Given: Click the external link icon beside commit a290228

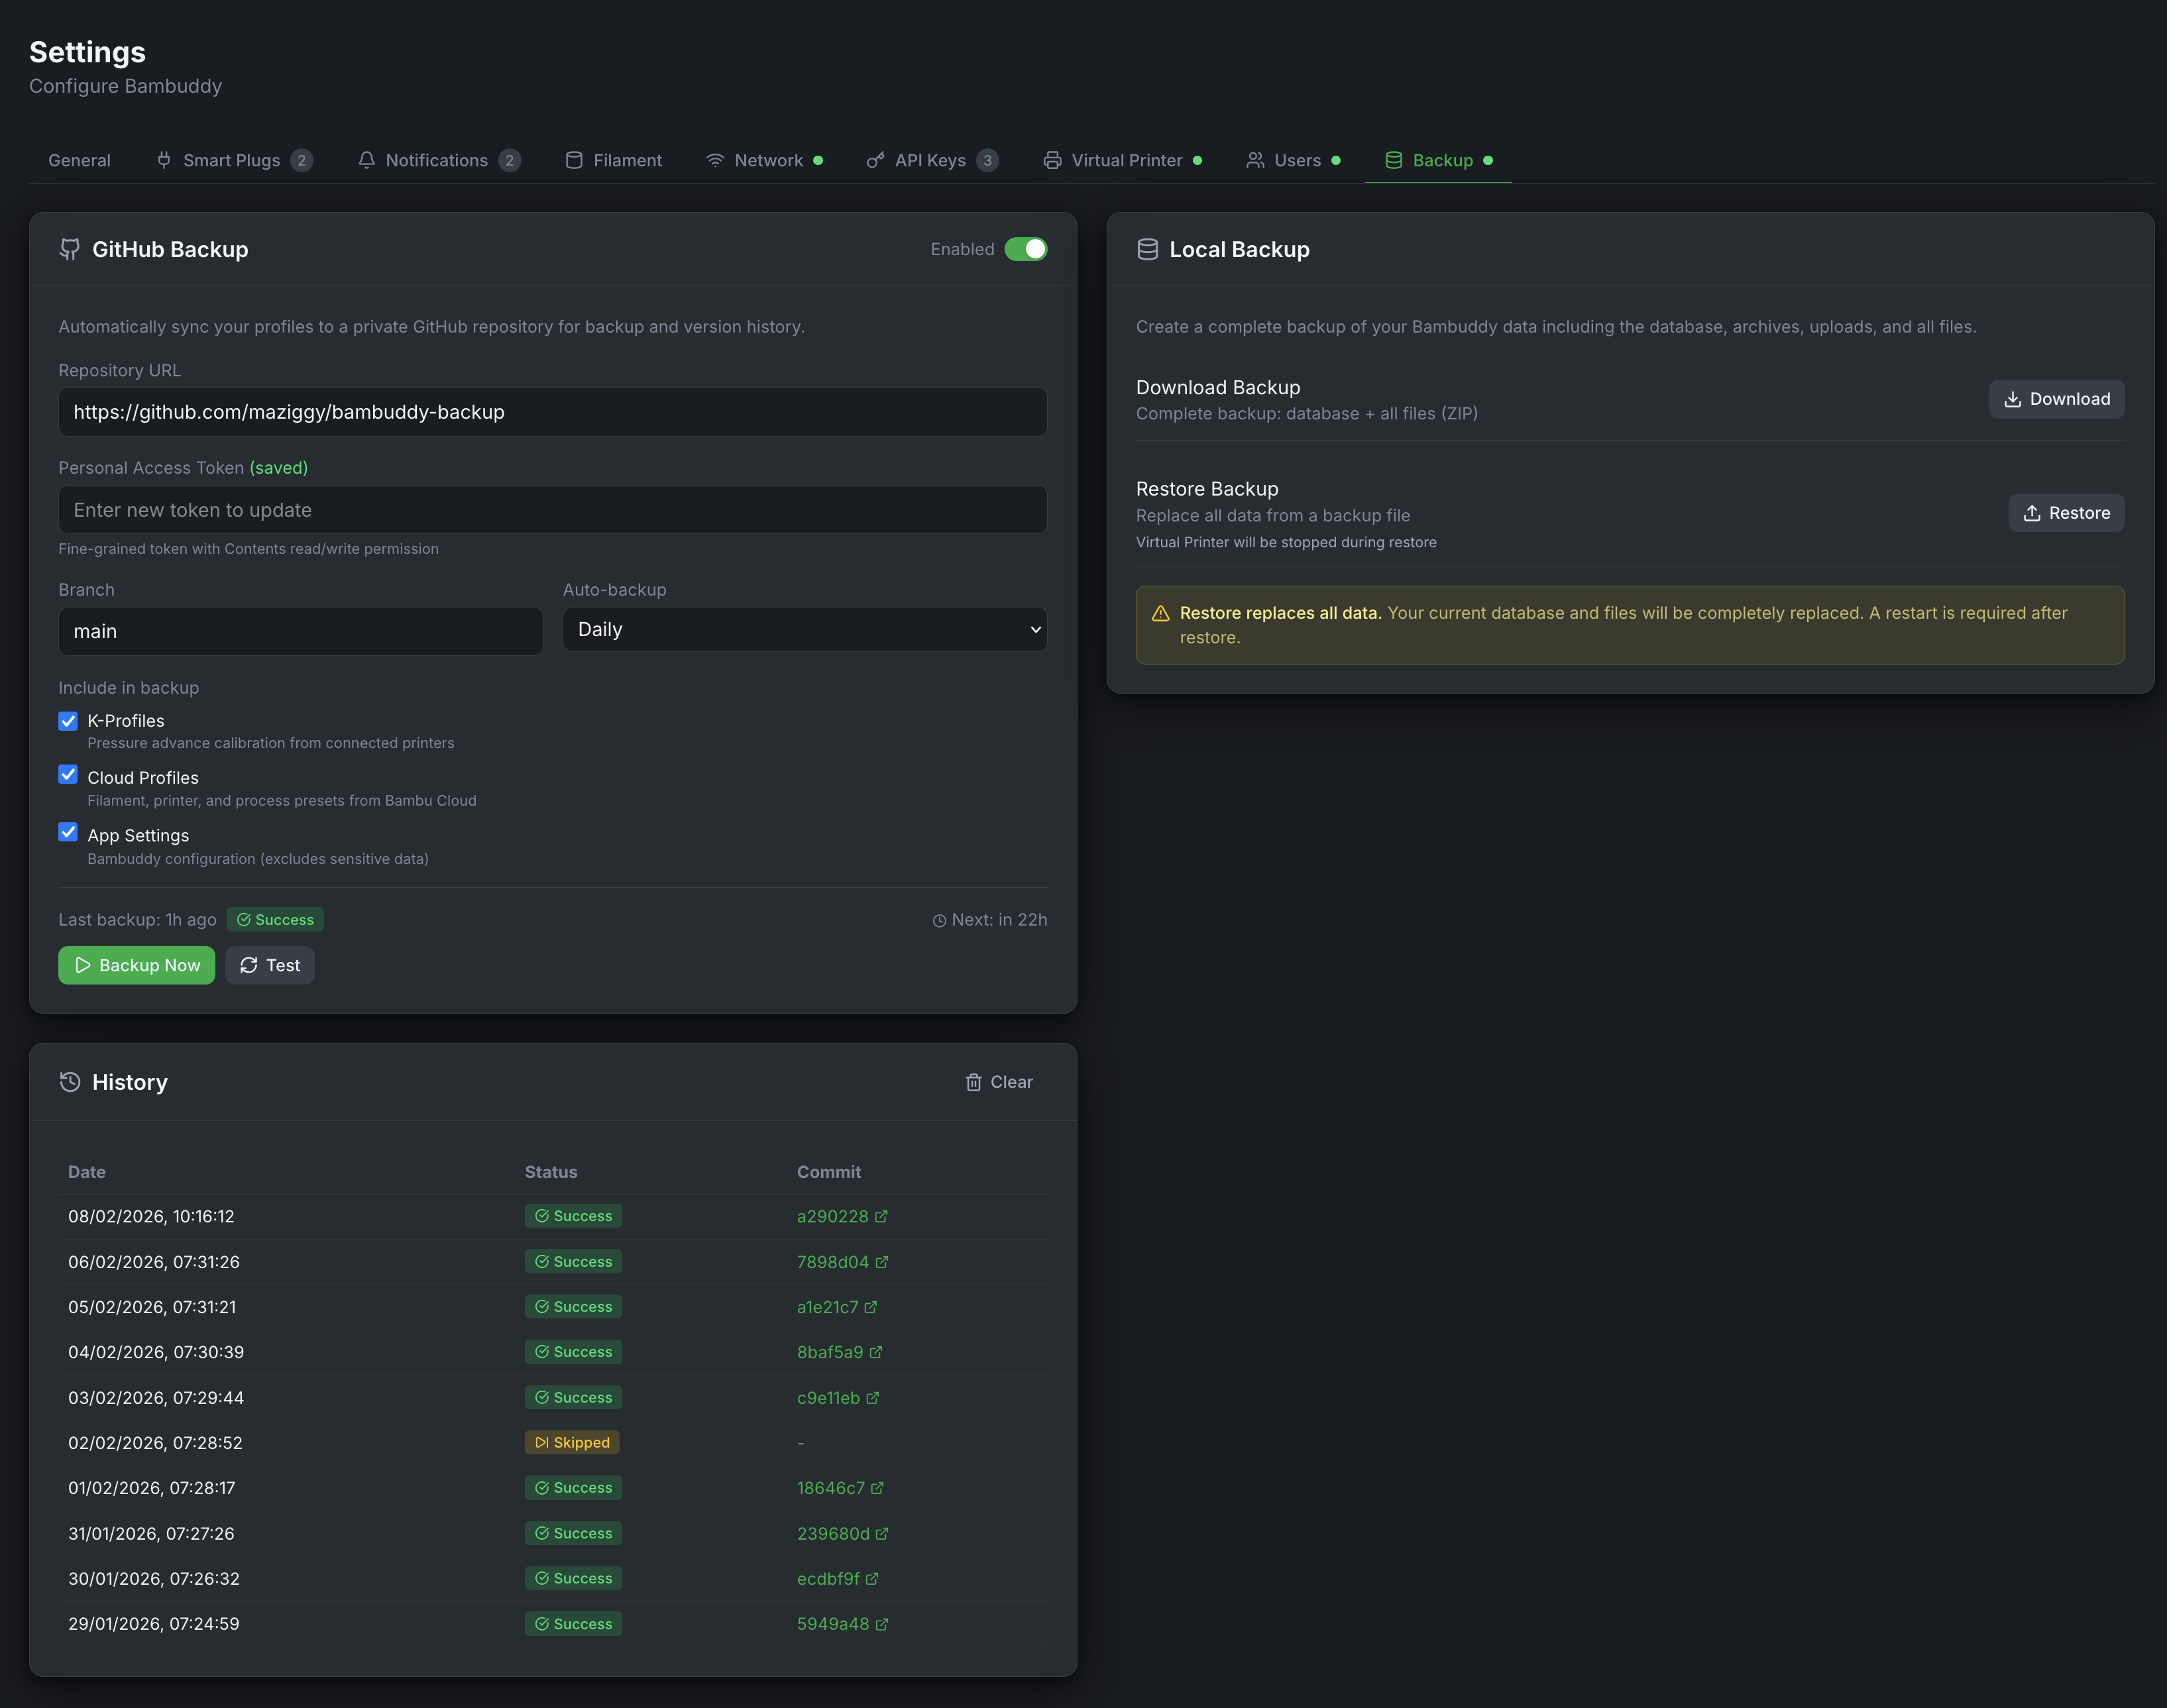Looking at the screenshot, I should [x=881, y=1216].
